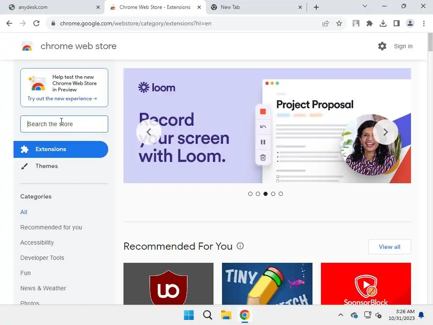Open the SponsorBlock extension thumbnail
The image size is (433, 325).
366,284
